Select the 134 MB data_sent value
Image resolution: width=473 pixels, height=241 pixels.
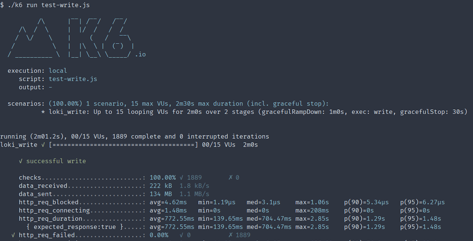pyautogui.click(x=161, y=194)
